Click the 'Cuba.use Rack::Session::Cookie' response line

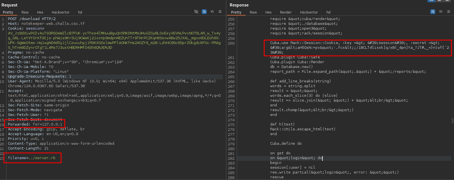[360, 48]
